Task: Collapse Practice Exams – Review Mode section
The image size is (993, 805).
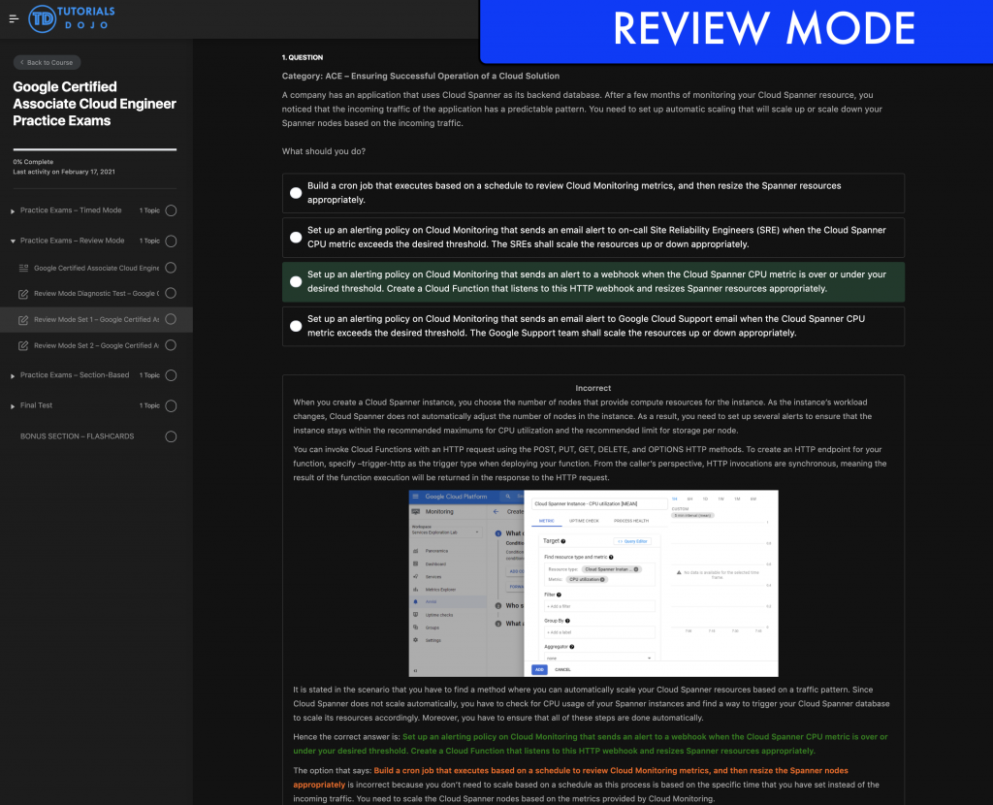Action: pyautogui.click(x=14, y=241)
